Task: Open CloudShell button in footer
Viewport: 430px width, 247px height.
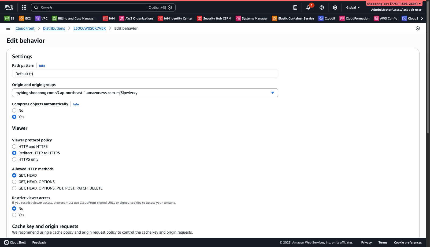Action: [x=15, y=242]
